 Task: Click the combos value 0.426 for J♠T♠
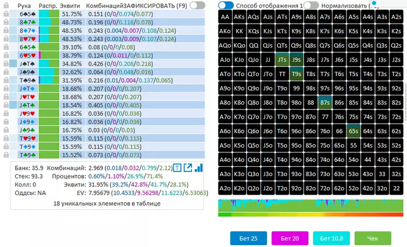click(x=95, y=64)
